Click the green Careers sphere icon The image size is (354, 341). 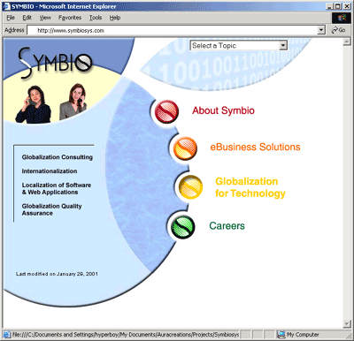click(183, 227)
